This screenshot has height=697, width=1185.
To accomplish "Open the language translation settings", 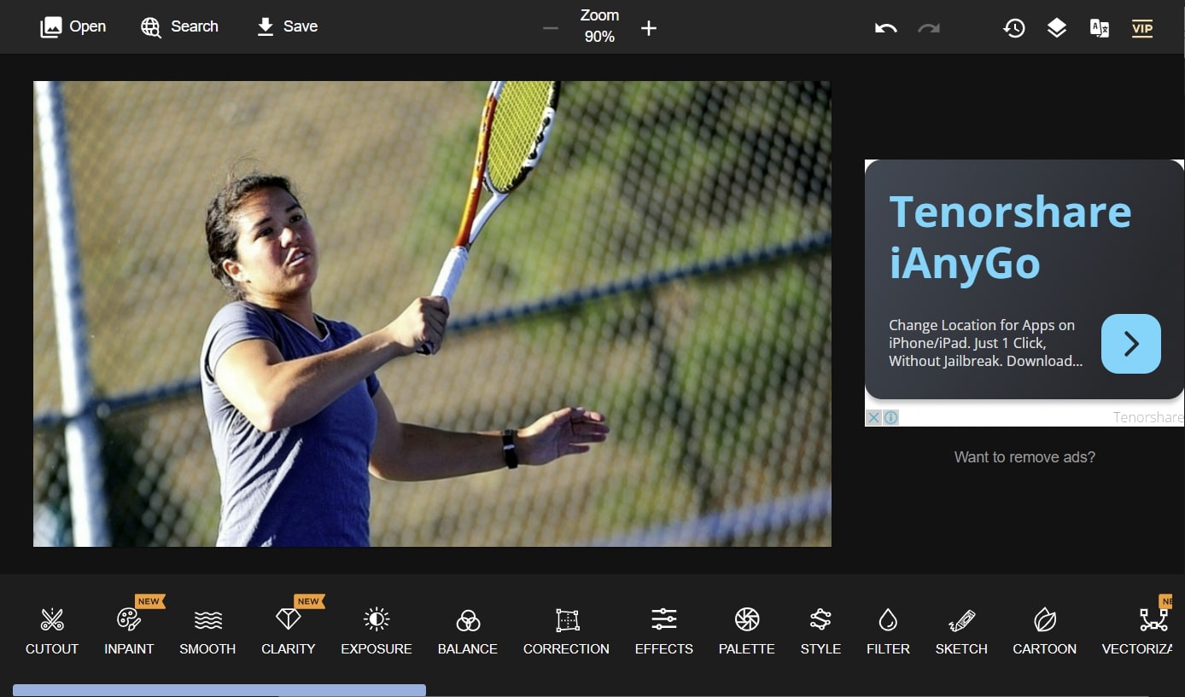I will [1100, 27].
